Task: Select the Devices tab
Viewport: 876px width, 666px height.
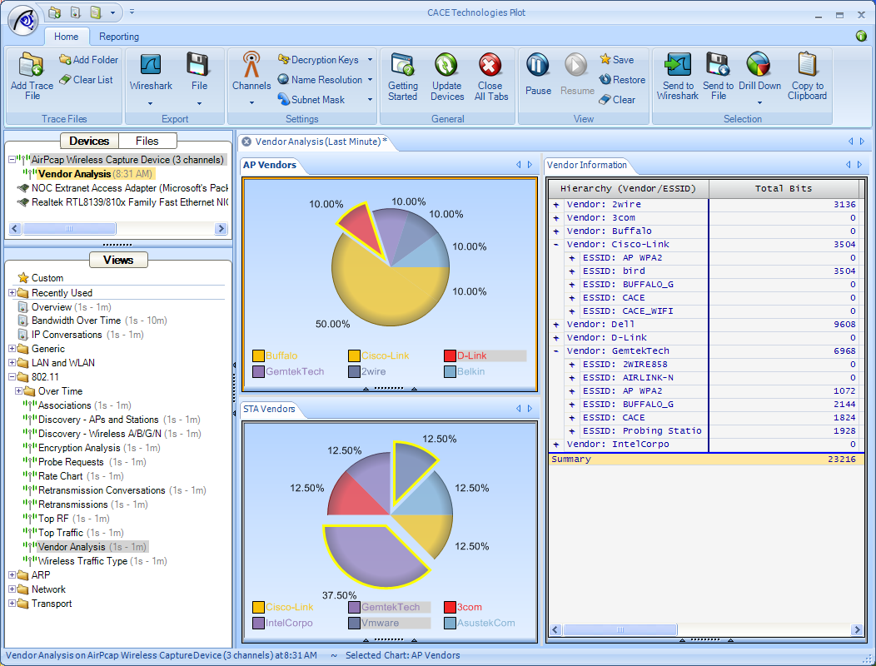Action: point(89,141)
